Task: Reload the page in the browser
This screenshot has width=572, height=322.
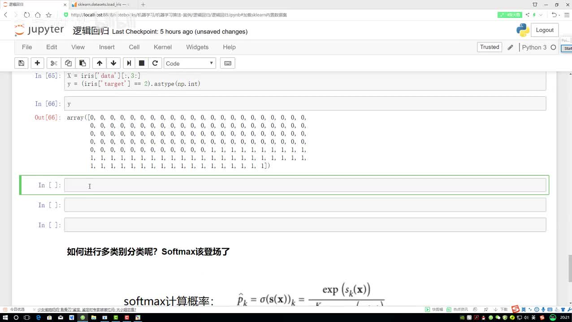Action: coord(27,15)
